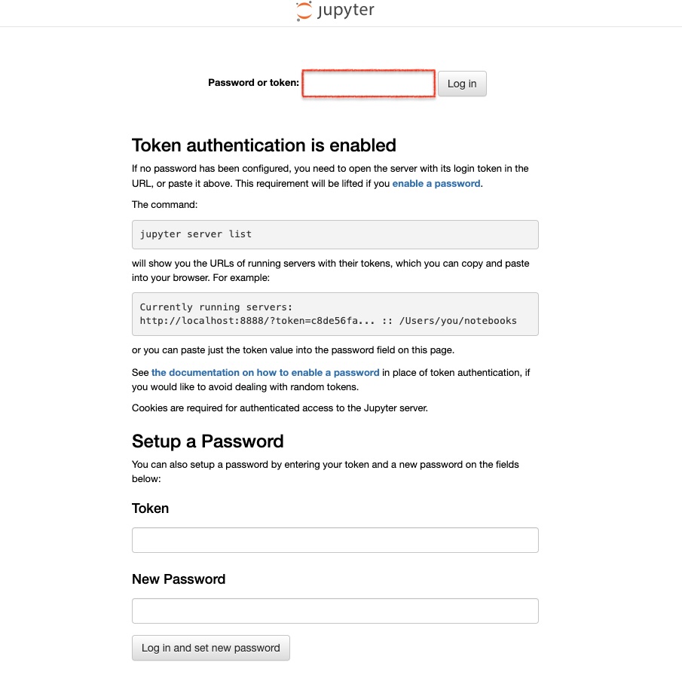The image size is (682, 693).
Task: Click the example localhost:8888 token URL line
Action: pyautogui.click(x=328, y=320)
